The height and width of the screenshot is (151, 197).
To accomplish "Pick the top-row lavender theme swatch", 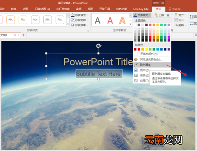I will pyautogui.click(x=169, y=25).
